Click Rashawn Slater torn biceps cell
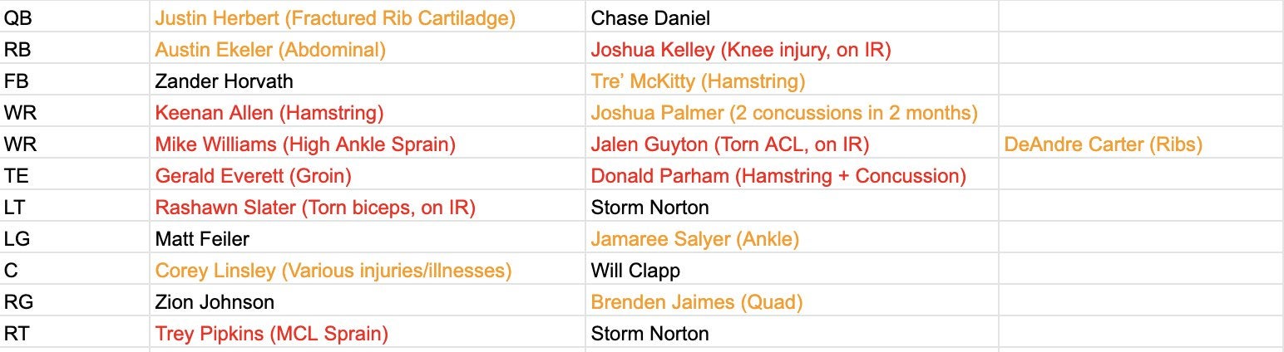 [315, 208]
